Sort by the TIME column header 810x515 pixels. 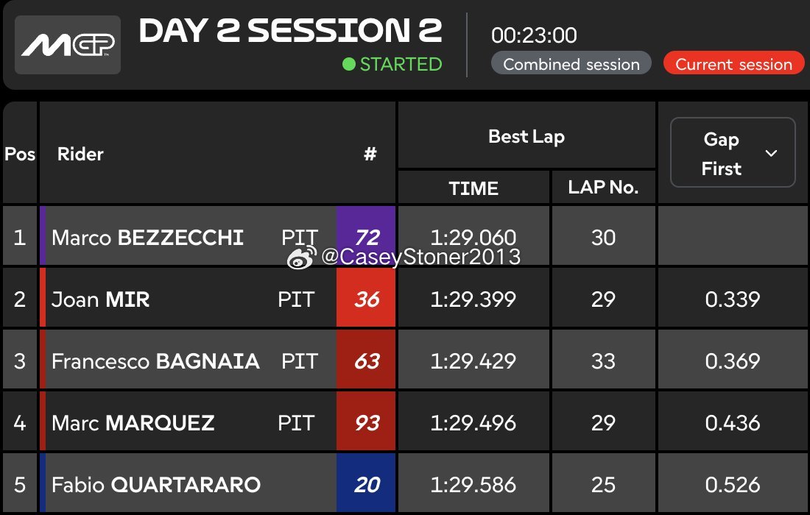pyautogui.click(x=473, y=188)
